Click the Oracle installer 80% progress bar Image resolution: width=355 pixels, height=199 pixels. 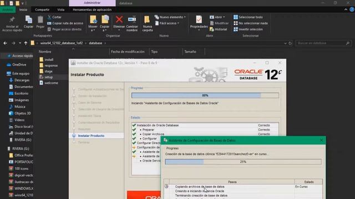coord(205,96)
